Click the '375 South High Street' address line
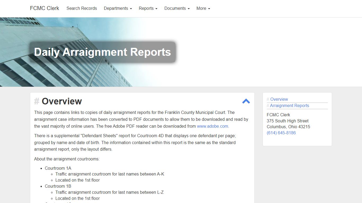Screen dimensions: 362x203 pos(288,121)
